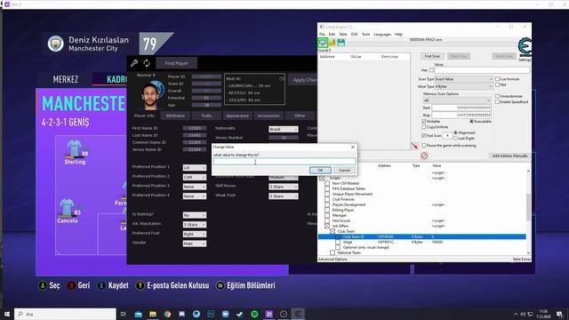Screen dimensions: 569x320
Task: Click Cheat Engine save floppy icon
Action: tap(341, 43)
